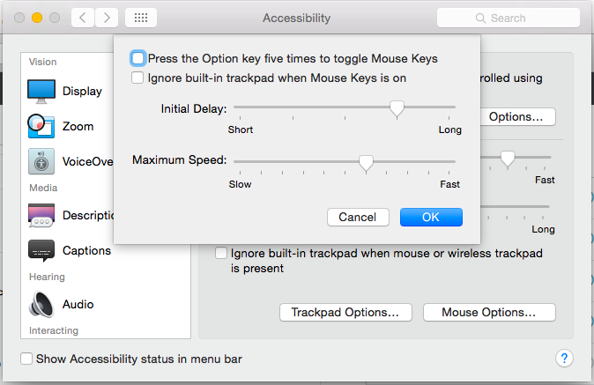Open Trackpad Options
Viewport: 594px width, 385px height.
345,313
